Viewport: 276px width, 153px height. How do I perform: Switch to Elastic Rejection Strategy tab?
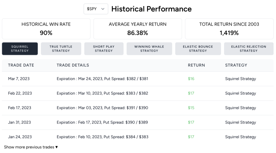pyautogui.click(x=249, y=49)
